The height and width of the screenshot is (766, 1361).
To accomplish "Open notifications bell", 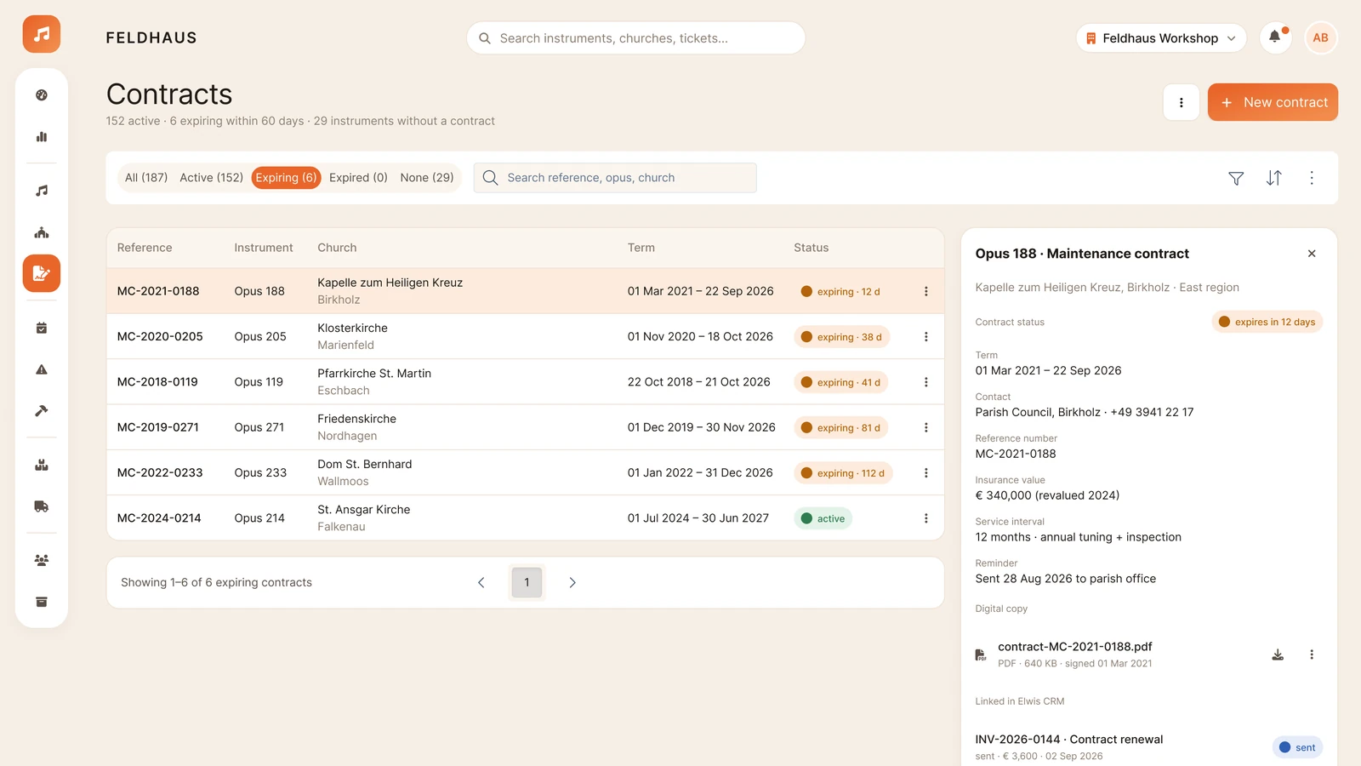I will (x=1275, y=37).
